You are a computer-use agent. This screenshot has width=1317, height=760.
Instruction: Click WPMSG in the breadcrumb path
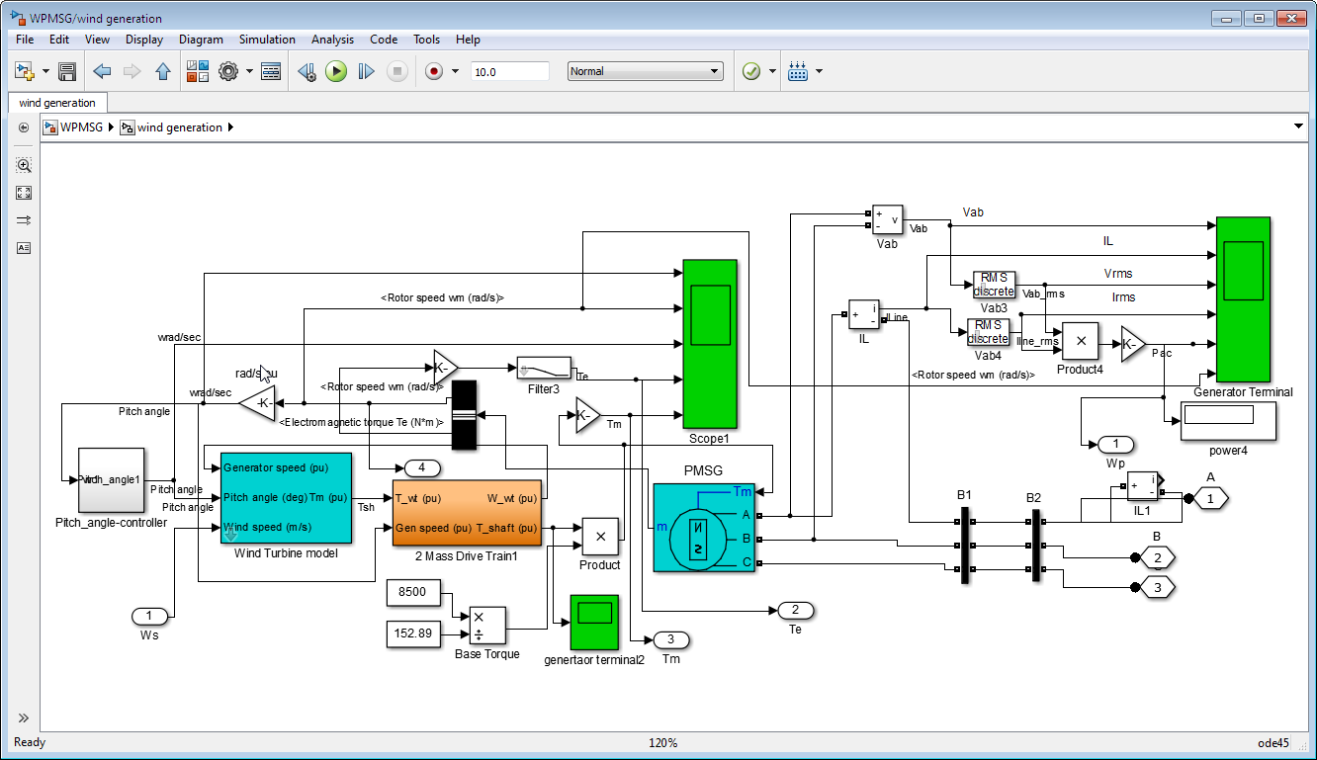click(x=80, y=127)
